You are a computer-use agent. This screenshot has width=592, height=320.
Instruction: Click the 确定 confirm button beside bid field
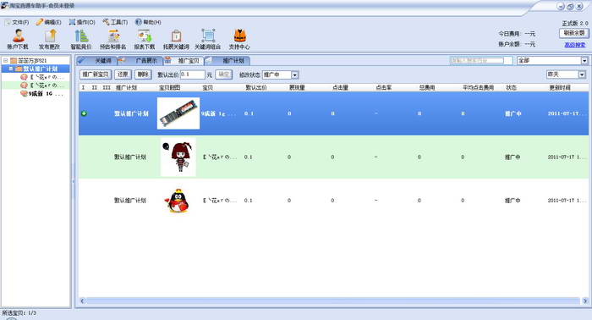[223, 74]
